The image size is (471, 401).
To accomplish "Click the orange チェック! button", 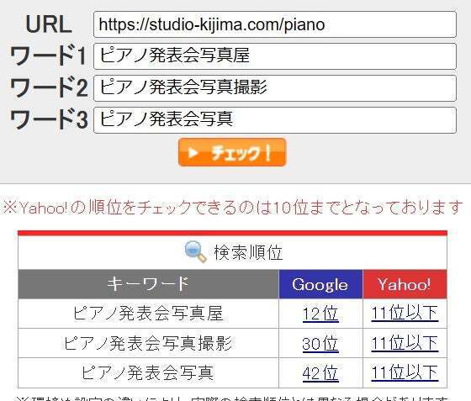I will tap(232, 152).
